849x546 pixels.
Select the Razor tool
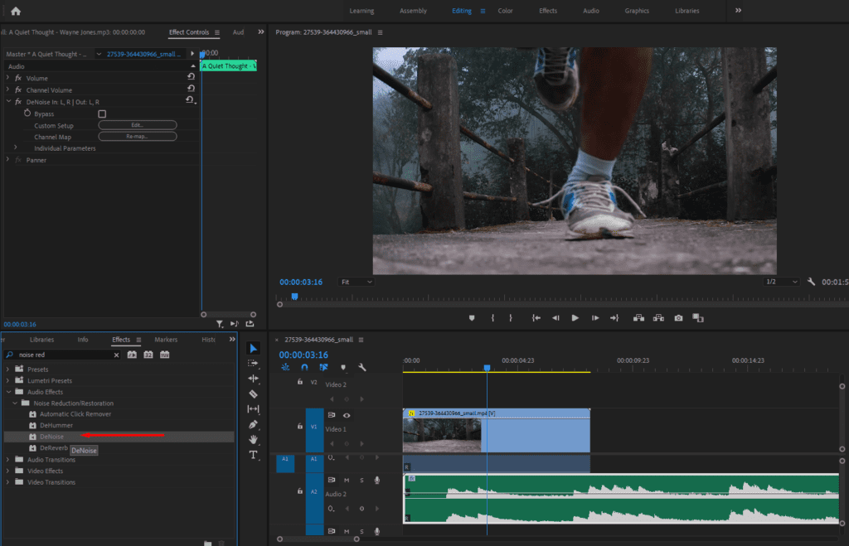(253, 394)
